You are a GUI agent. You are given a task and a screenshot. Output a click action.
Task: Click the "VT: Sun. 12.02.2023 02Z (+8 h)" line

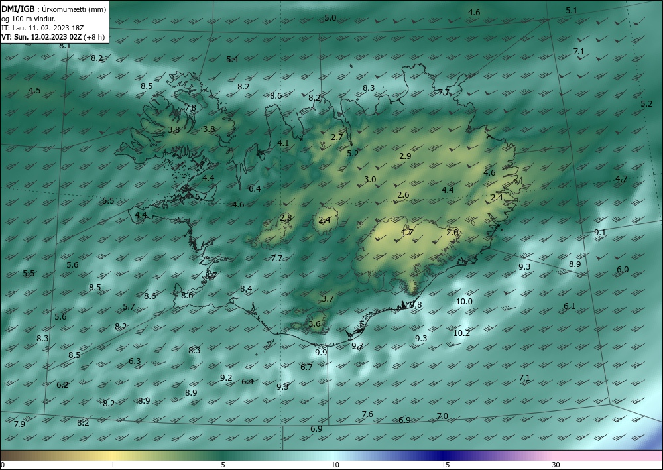[x=53, y=37]
